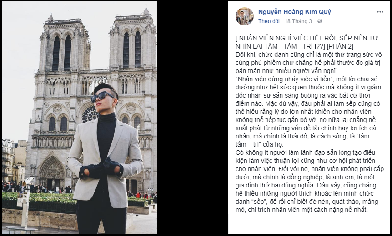Screen dimensions: 392x236
Task: Click the man's sunglasses in the photo
Action: pos(102,97)
